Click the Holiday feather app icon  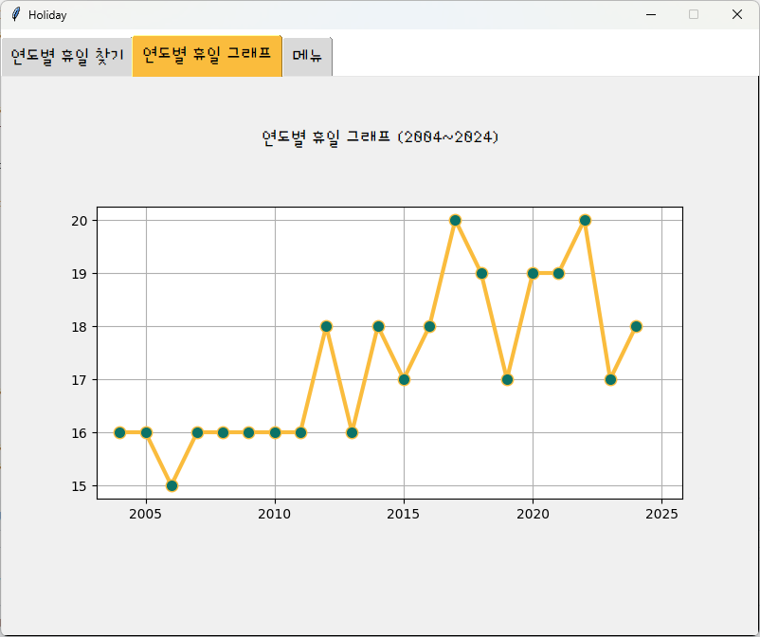pos(16,14)
